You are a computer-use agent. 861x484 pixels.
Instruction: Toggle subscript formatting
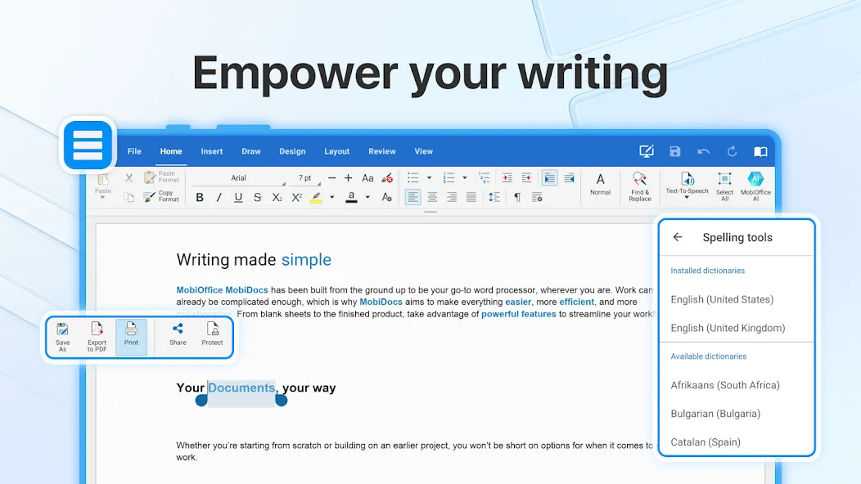click(277, 197)
